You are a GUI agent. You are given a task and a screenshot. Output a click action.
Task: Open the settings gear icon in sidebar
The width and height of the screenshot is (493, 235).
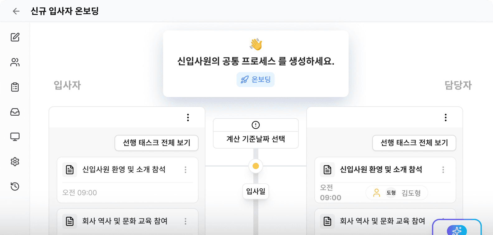(15, 162)
